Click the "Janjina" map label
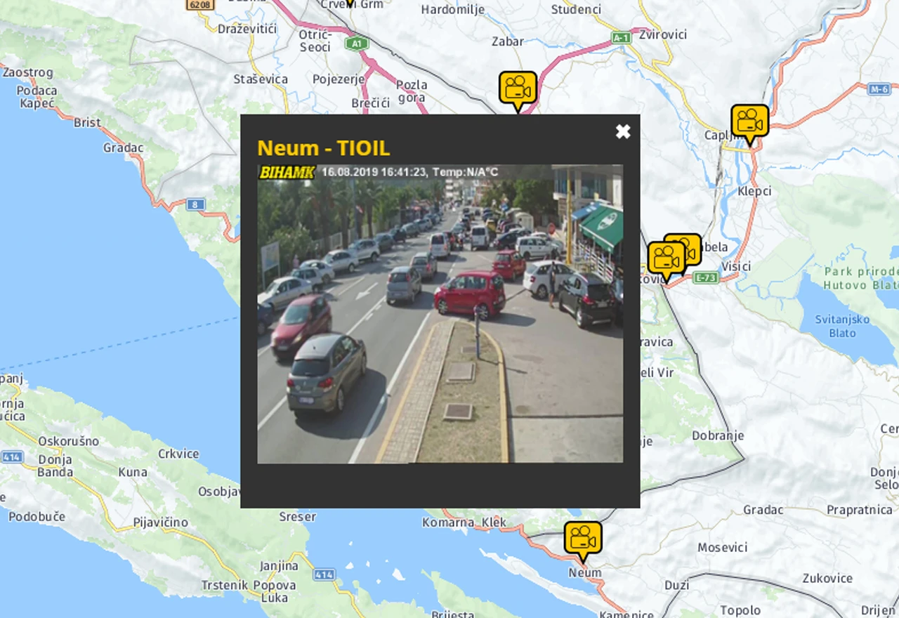The image size is (899, 618). pos(279,565)
